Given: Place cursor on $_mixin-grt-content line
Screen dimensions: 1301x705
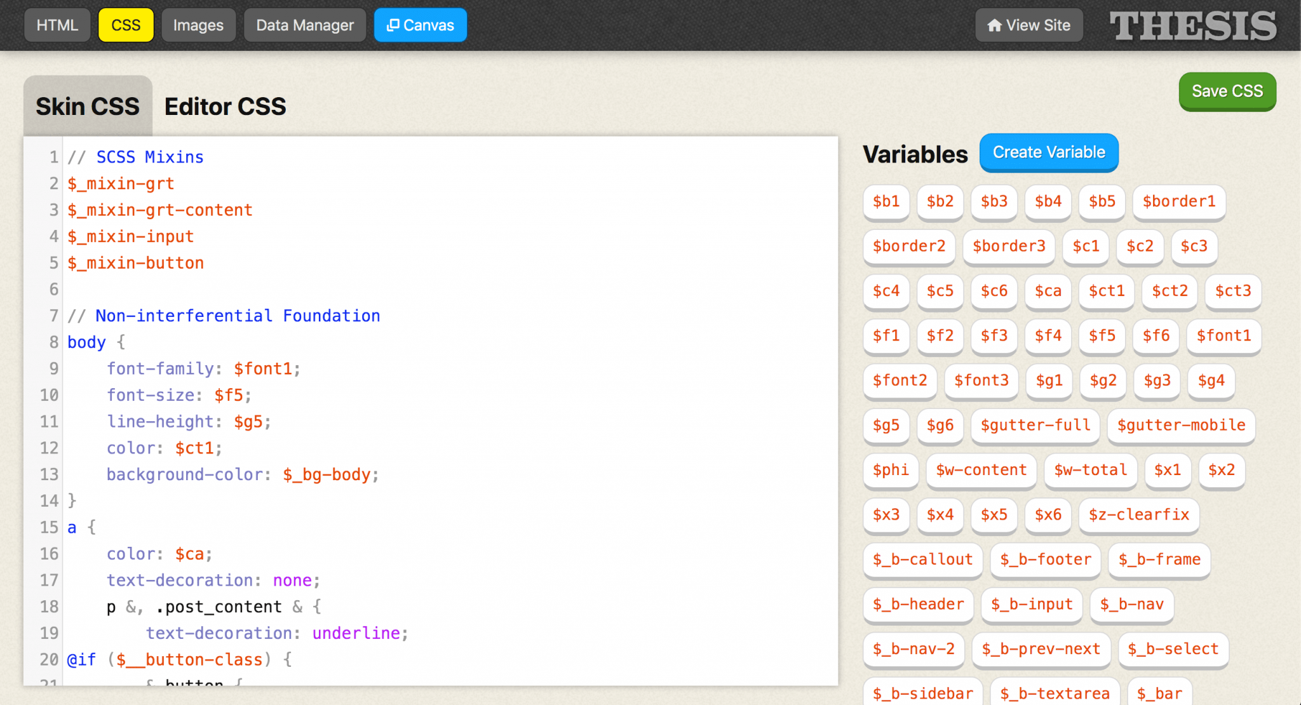Looking at the screenshot, I should (x=160, y=210).
